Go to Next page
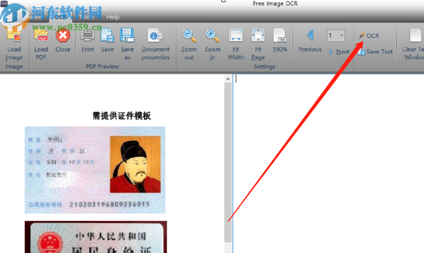The height and width of the screenshot is (253, 424). click(x=340, y=52)
